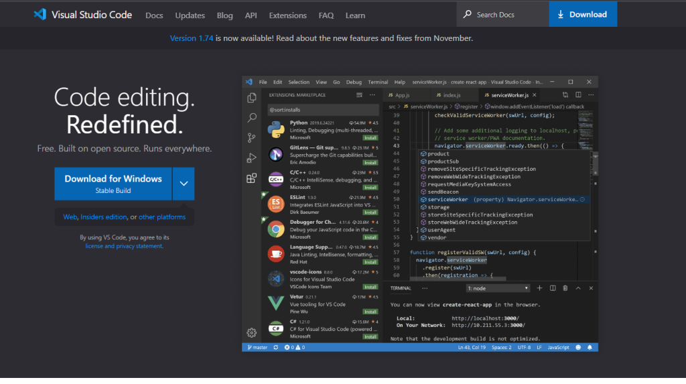Viewport: 686px width, 384px height.
Task: Click the GitLens extension icon
Action: point(276,154)
